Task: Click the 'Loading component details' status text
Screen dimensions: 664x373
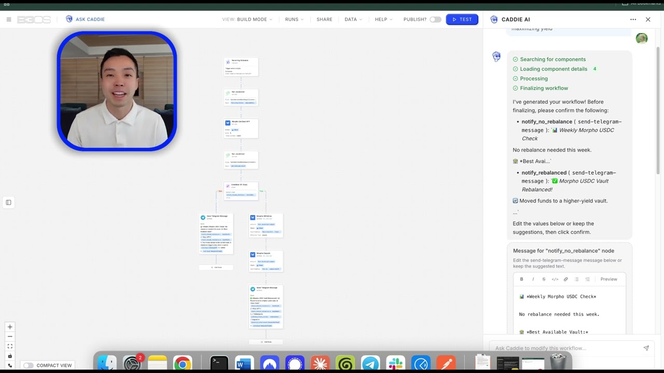Action: coord(554,69)
